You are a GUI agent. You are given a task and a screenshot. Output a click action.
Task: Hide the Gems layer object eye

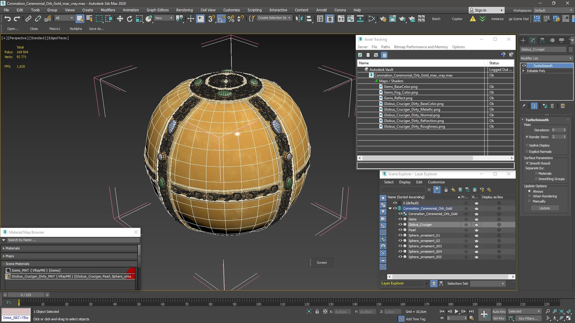pyautogui.click(x=400, y=219)
